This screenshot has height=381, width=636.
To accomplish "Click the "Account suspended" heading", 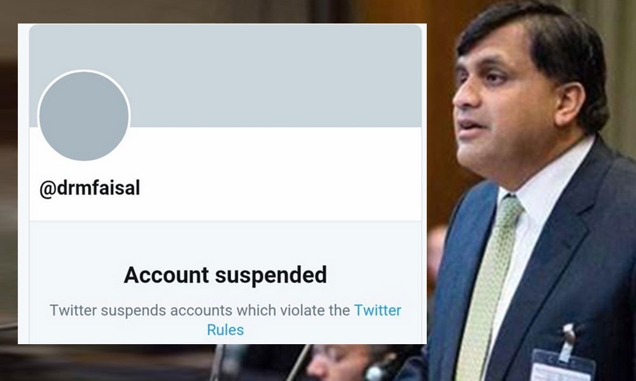I will tap(225, 275).
